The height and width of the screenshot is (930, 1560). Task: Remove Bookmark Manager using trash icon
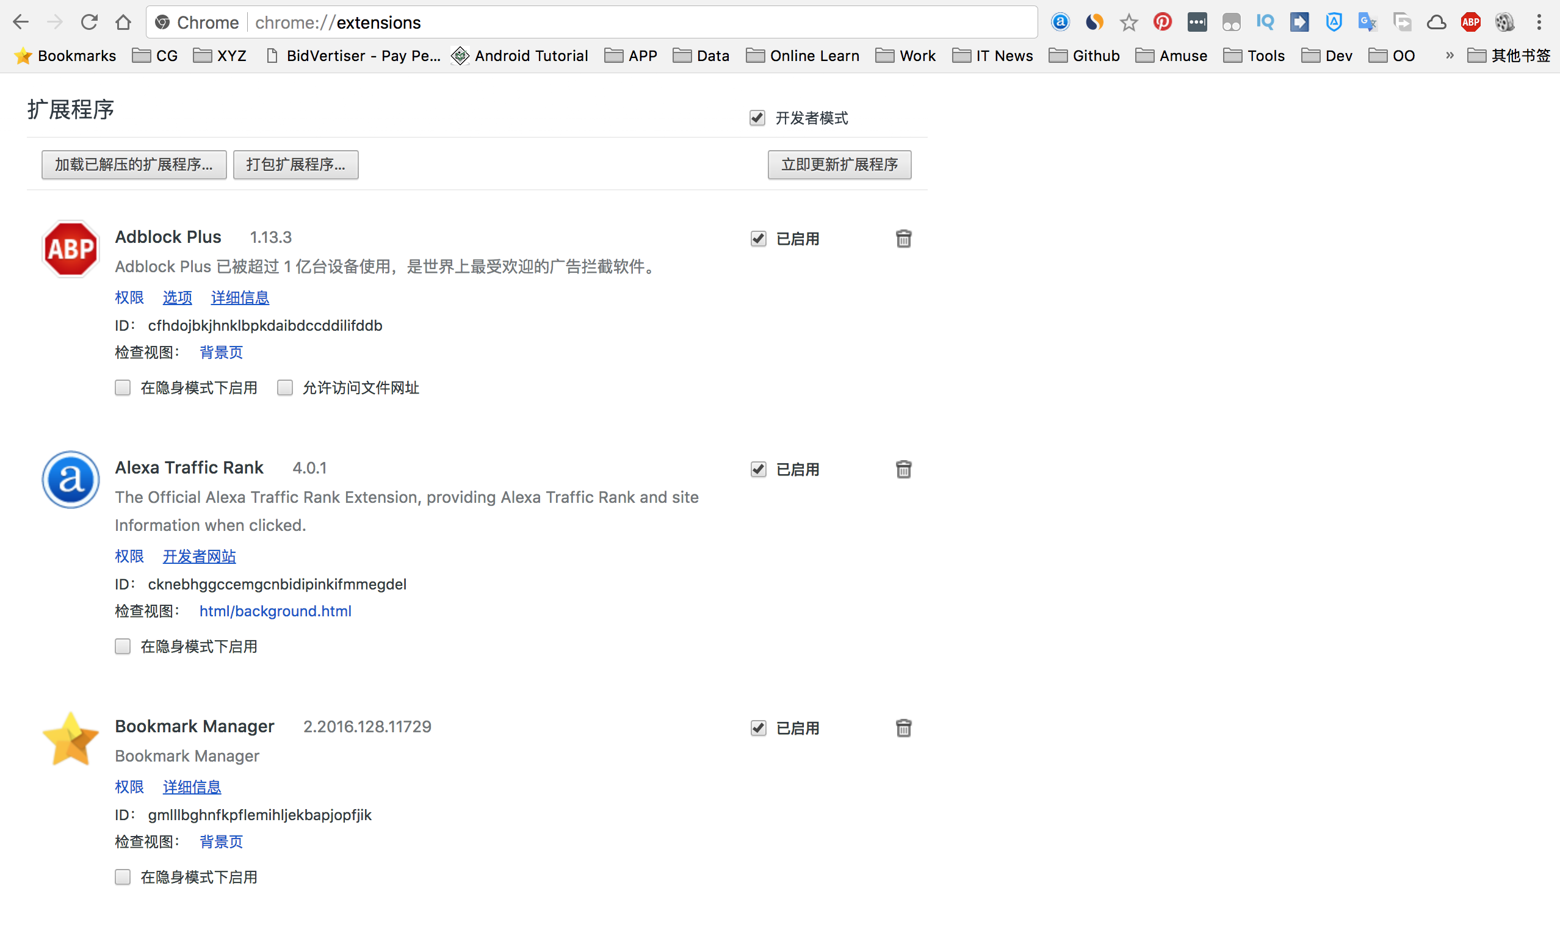pyautogui.click(x=903, y=728)
